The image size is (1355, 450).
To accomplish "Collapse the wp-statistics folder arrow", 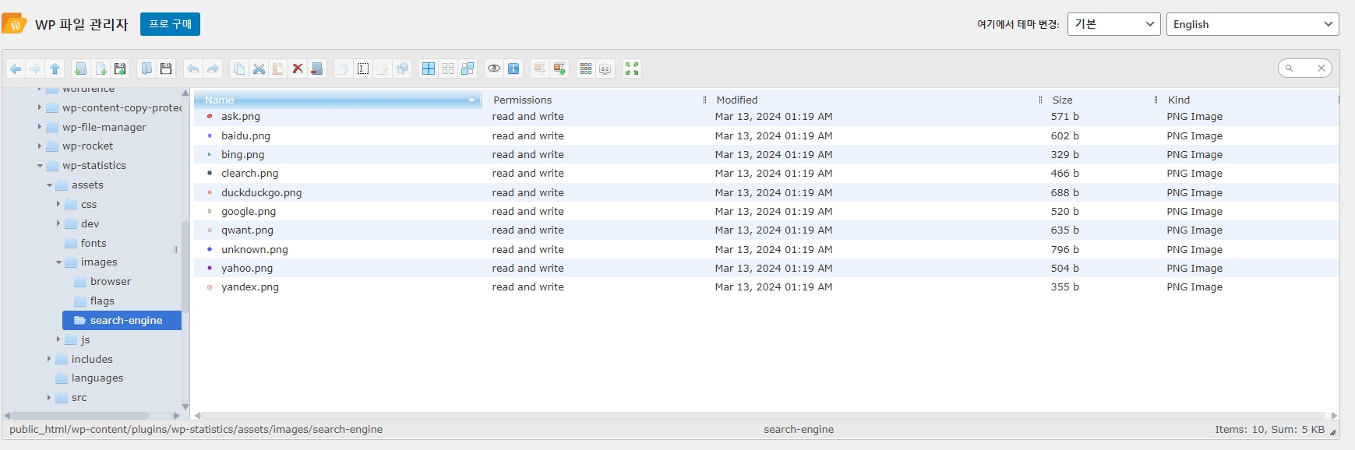I will 40,165.
